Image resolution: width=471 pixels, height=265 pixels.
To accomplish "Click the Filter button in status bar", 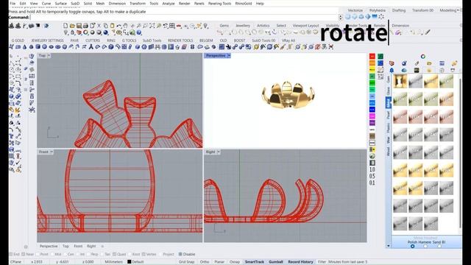I will (322, 262).
